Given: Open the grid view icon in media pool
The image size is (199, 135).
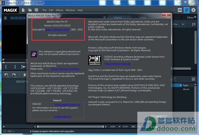Looking at the screenshot, I should (x=193, y=79).
